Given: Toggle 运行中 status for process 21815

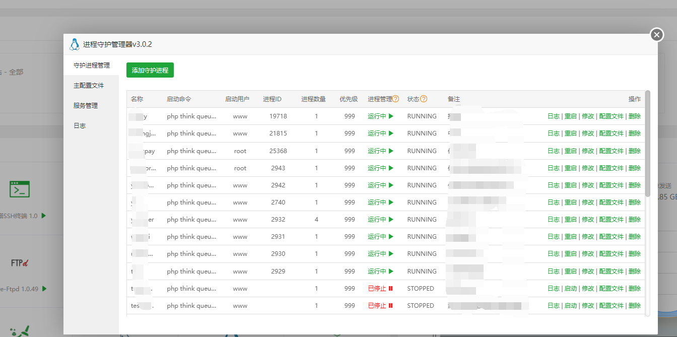Looking at the screenshot, I should (x=380, y=133).
